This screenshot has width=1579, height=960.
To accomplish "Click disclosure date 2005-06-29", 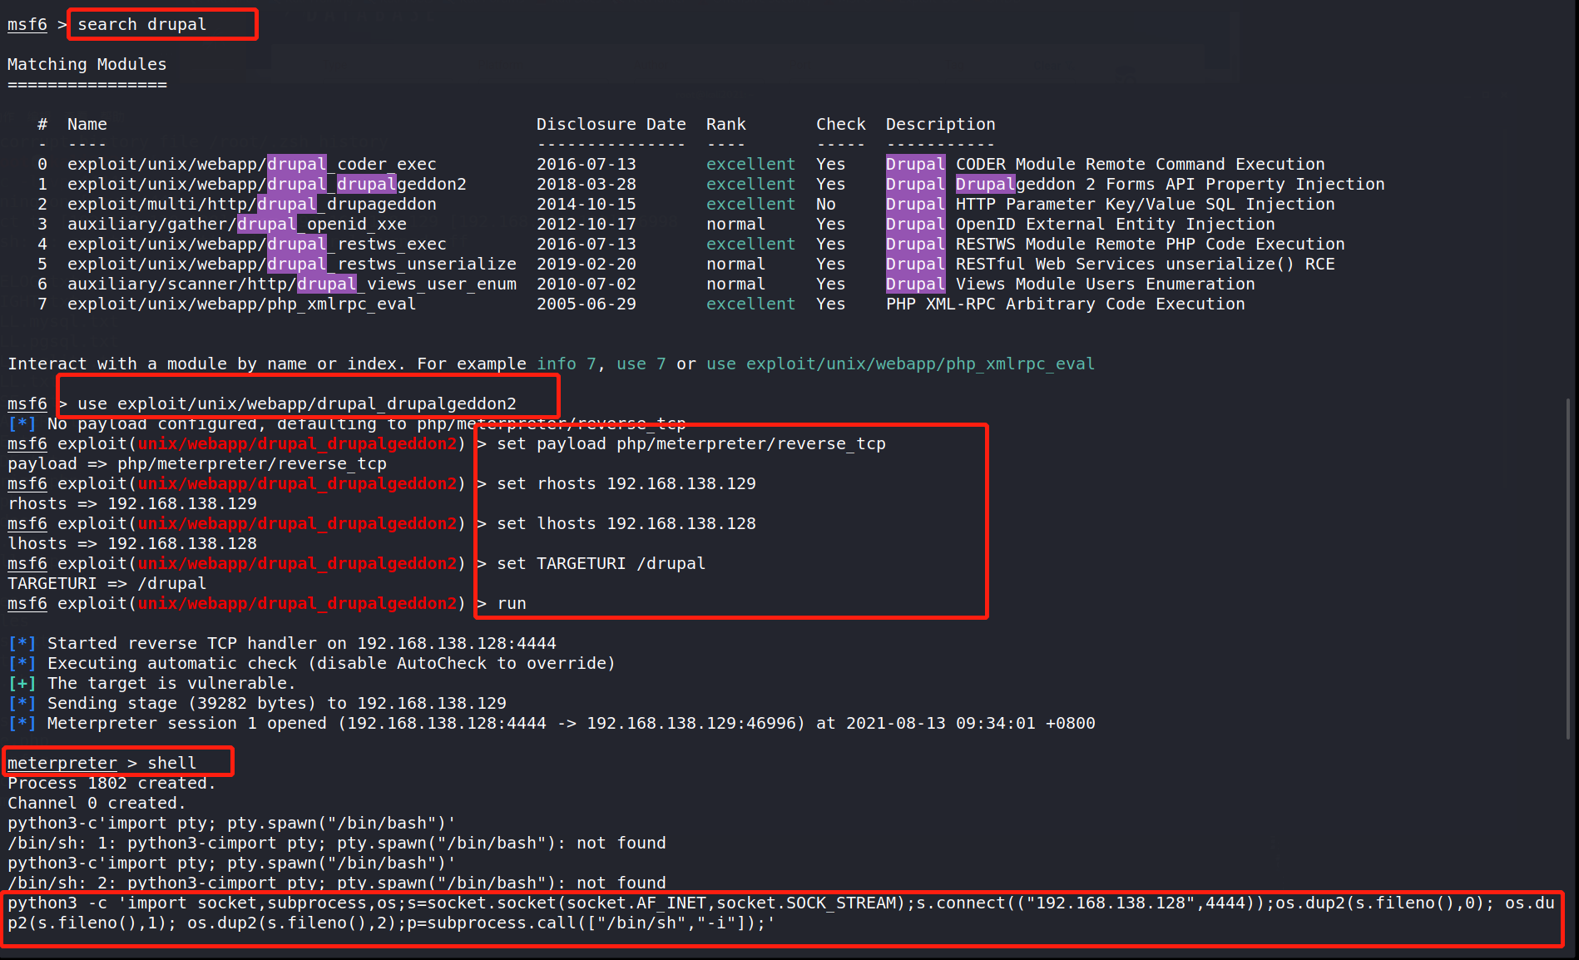I will pos(586,304).
